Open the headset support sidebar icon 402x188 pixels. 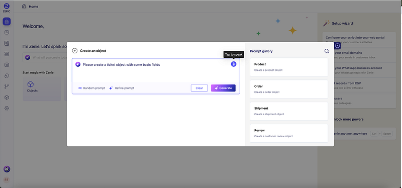click(7, 76)
